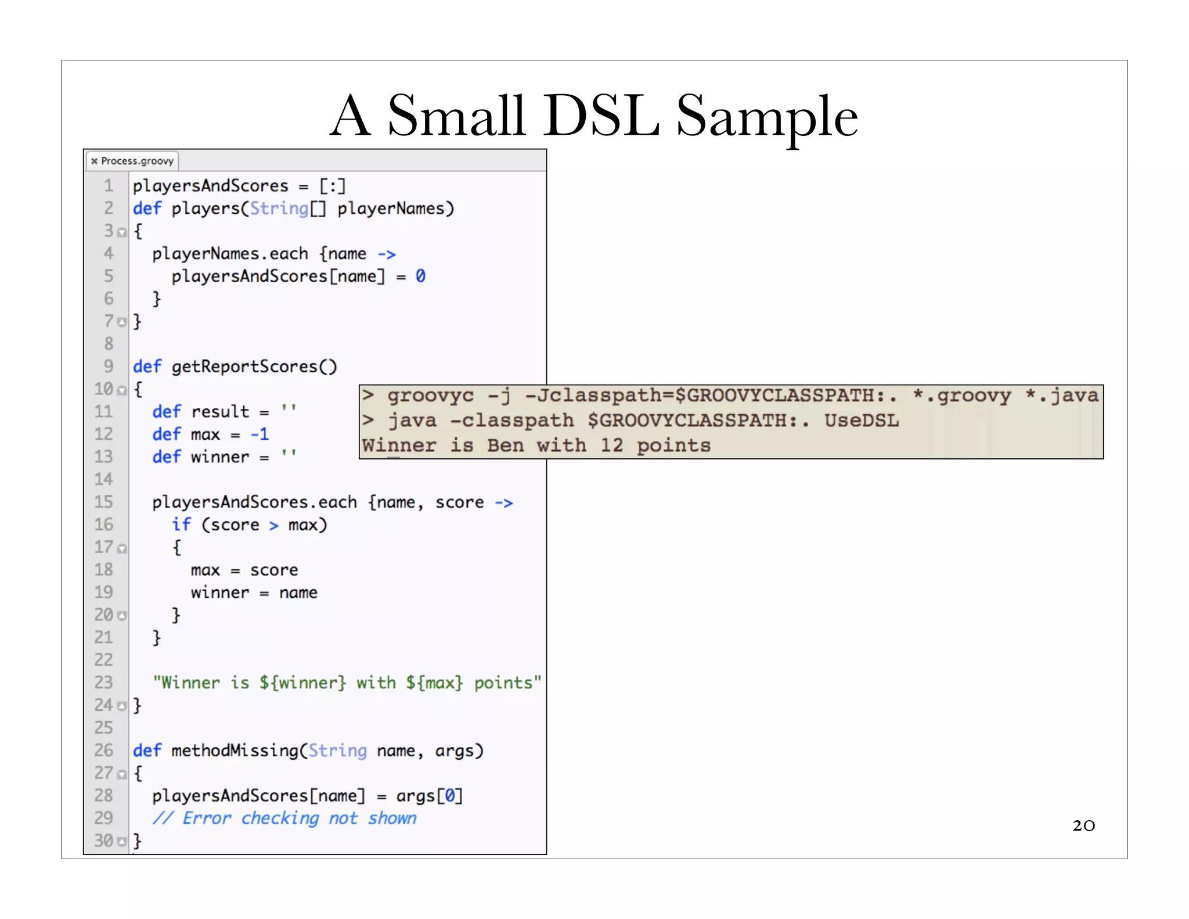Click the "Winner is ${winner}" string line
Viewport: 1189px width, 919px height.
(347, 683)
